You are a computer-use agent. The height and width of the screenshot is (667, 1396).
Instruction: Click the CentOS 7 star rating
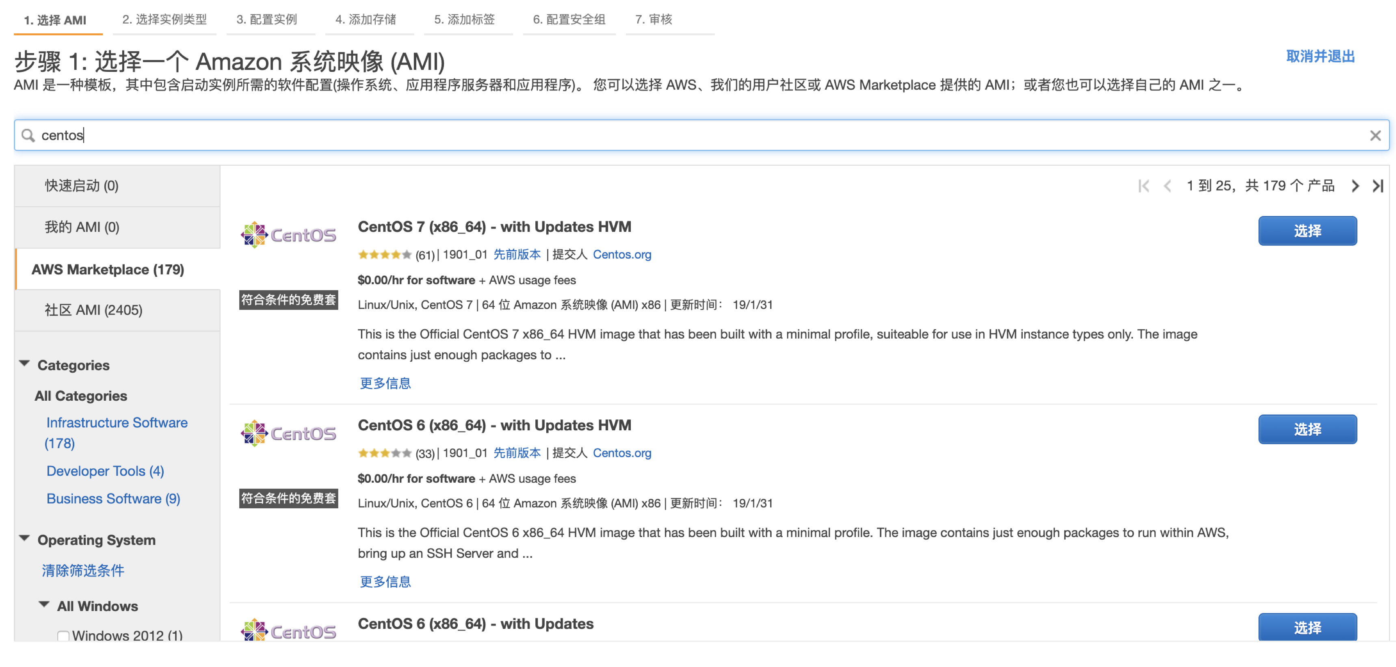pyautogui.click(x=384, y=255)
